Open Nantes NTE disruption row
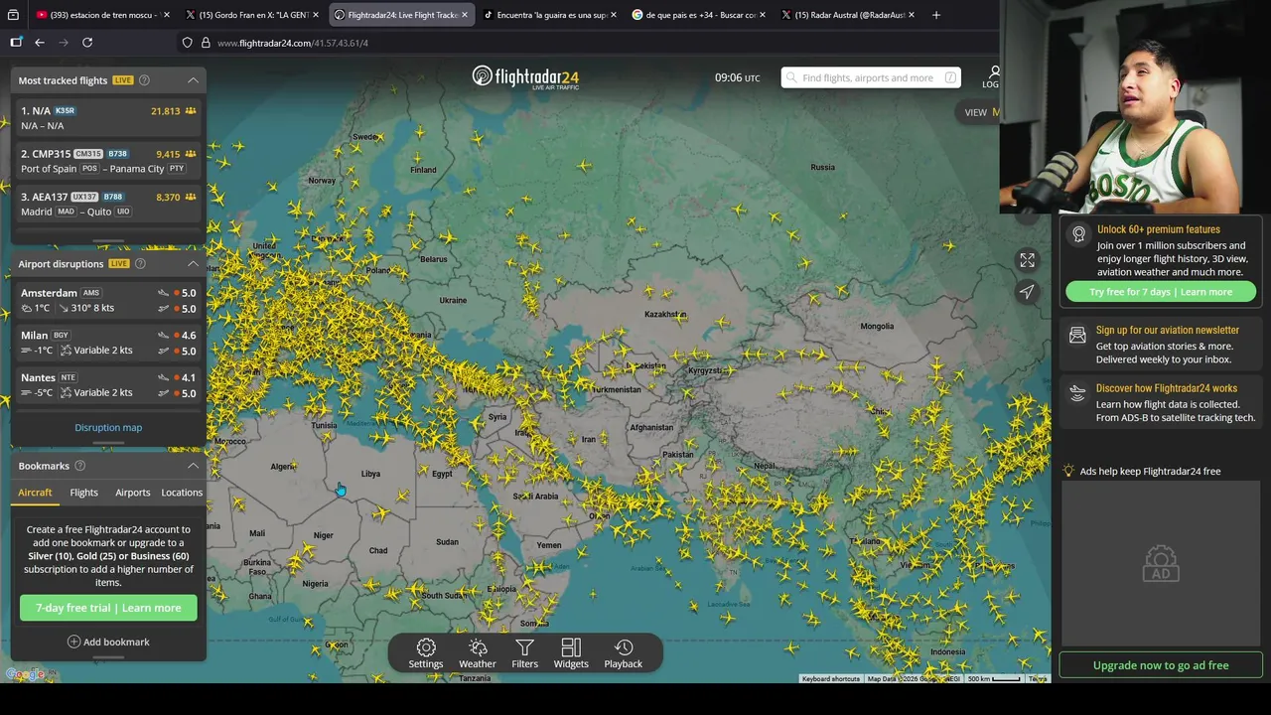This screenshot has width=1271, height=715. [108, 385]
